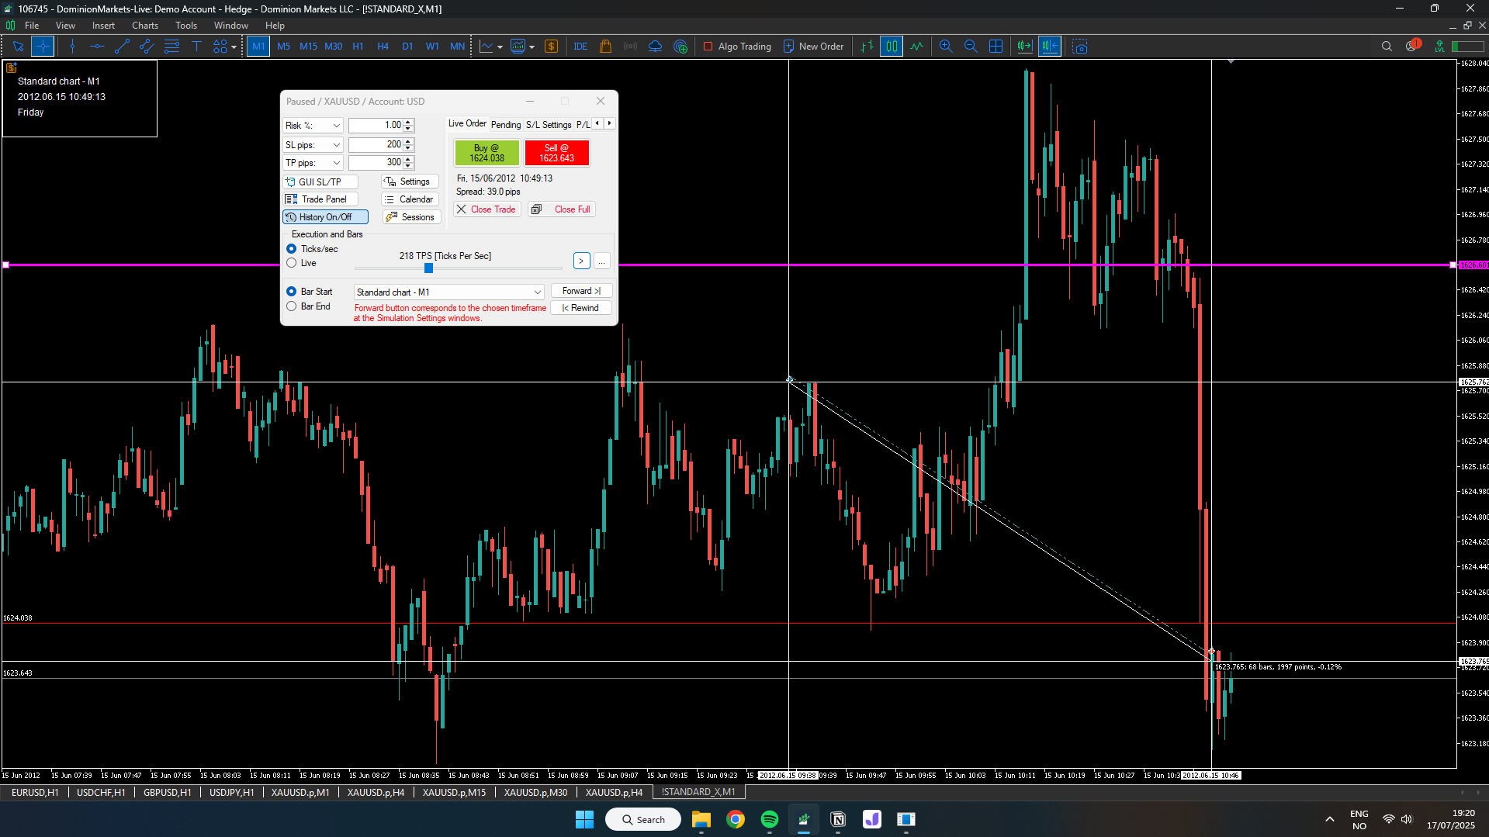Open the Trade Panel
Viewport: 1489px width, 837px height.
point(320,199)
